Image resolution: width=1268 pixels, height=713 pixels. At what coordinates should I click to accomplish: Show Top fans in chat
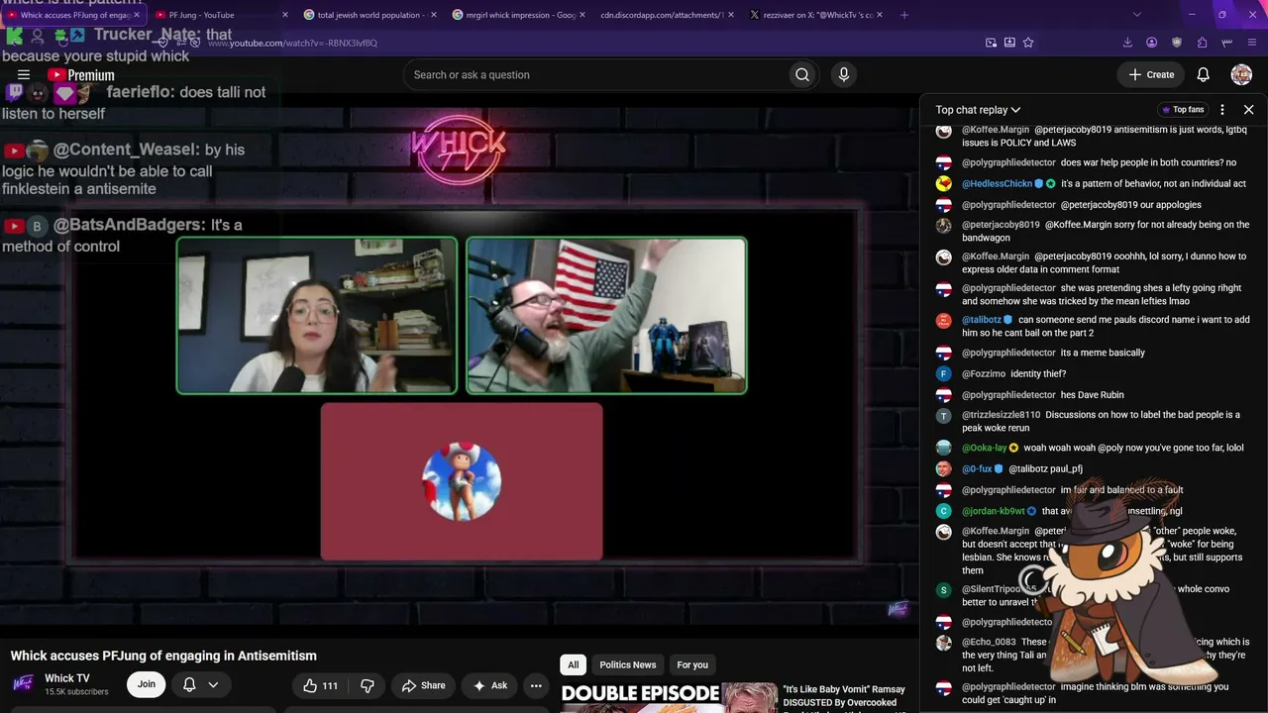click(1182, 110)
